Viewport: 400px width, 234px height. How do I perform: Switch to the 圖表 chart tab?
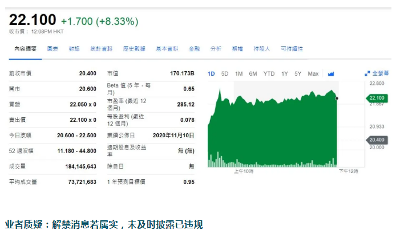pos(52,48)
